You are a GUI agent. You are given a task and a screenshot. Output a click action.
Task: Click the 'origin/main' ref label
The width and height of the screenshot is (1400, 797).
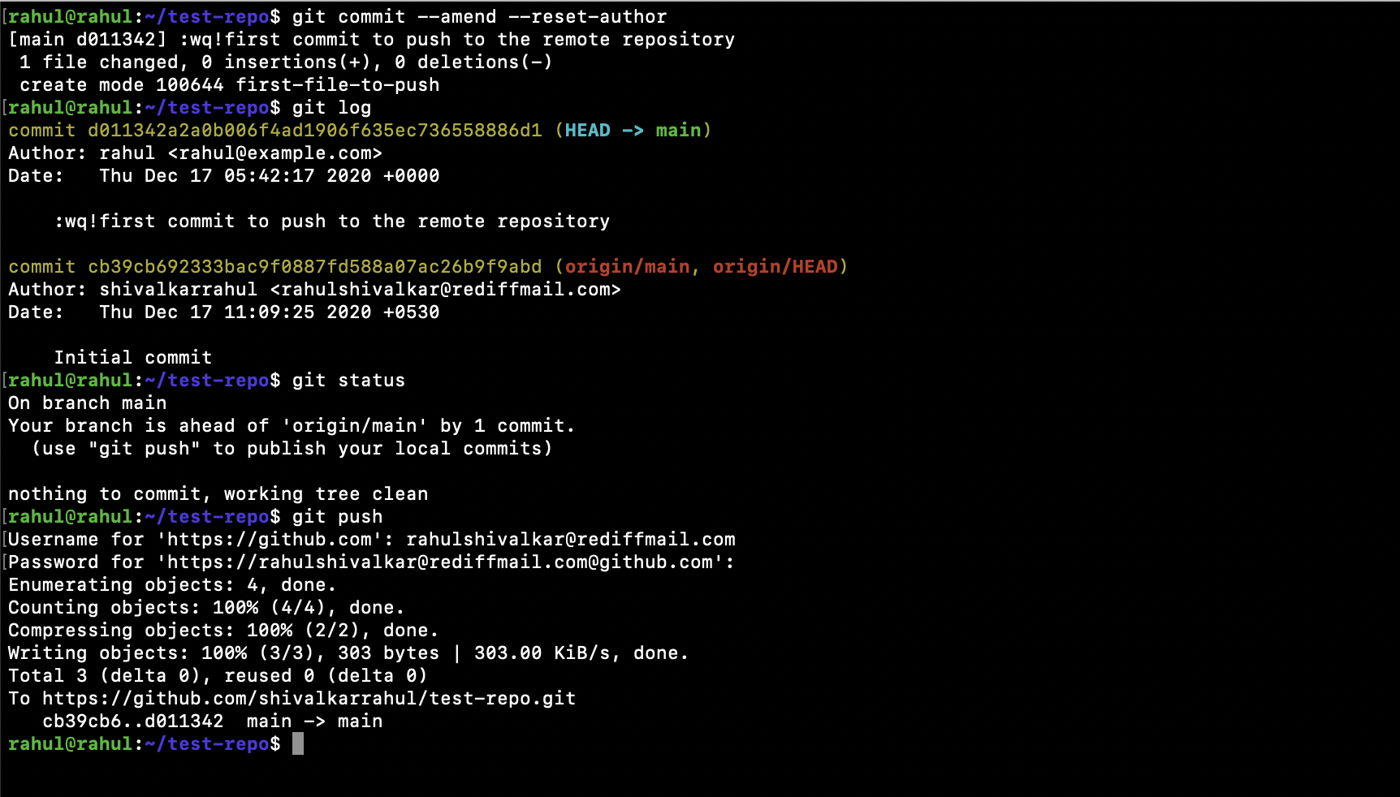pyautogui.click(x=627, y=266)
